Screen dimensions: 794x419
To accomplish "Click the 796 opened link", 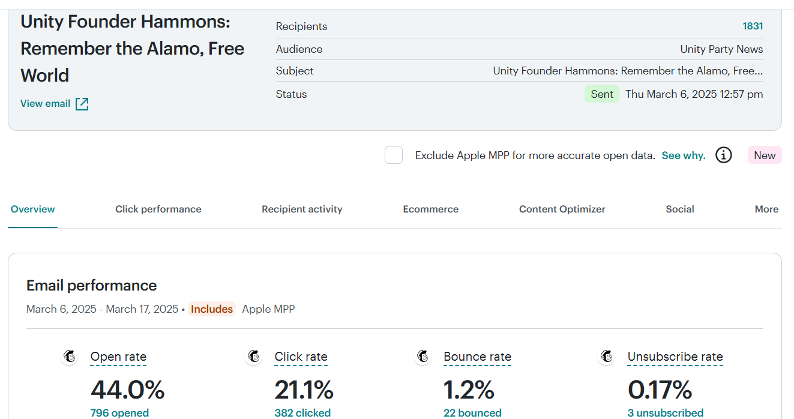I will click(119, 413).
